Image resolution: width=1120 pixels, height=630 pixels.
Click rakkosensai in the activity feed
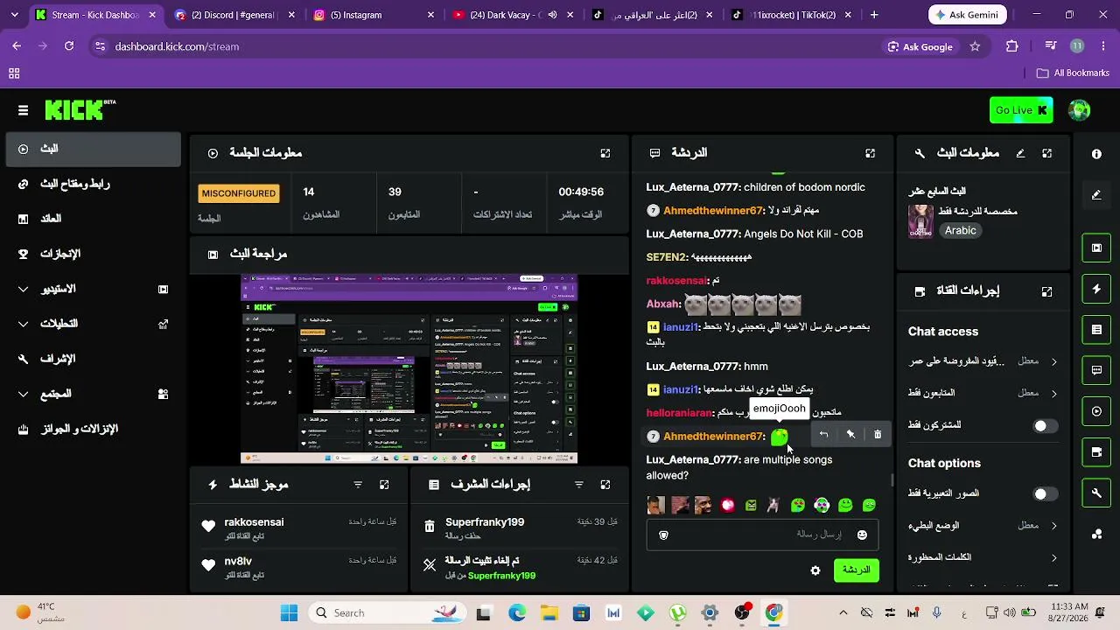[254, 522]
